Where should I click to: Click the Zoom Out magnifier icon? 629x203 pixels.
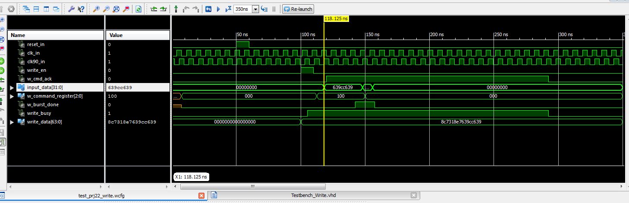click(x=106, y=9)
